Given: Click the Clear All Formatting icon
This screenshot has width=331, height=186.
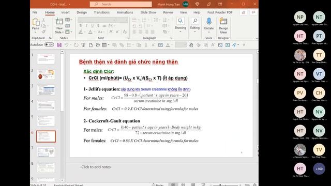Looking at the screenshot, I should point(125,32).
